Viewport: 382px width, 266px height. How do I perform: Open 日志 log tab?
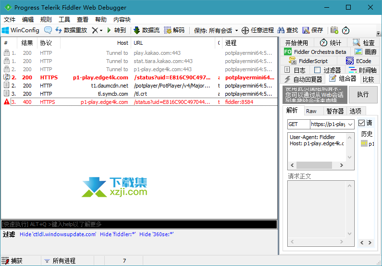click(x=295, y=70)
